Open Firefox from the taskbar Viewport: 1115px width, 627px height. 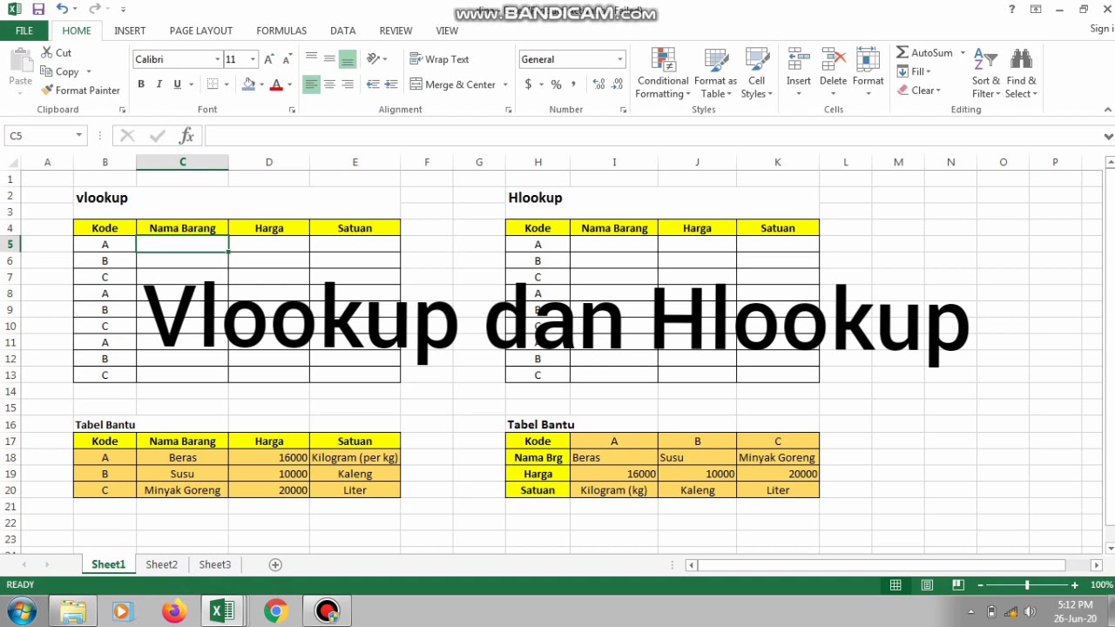point(173,610)
